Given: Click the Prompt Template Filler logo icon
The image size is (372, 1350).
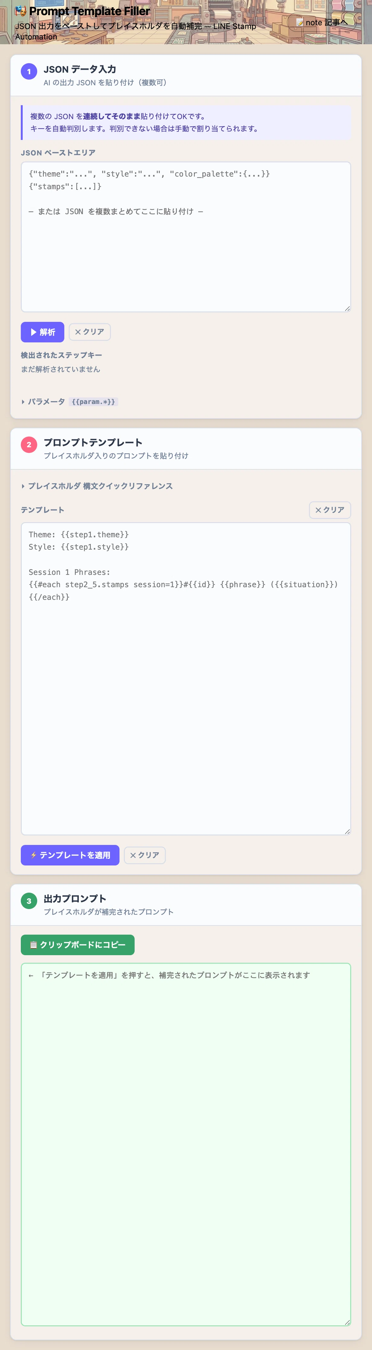Looking at the screenshot, I should pyautogui.click(x=20, y=10).
